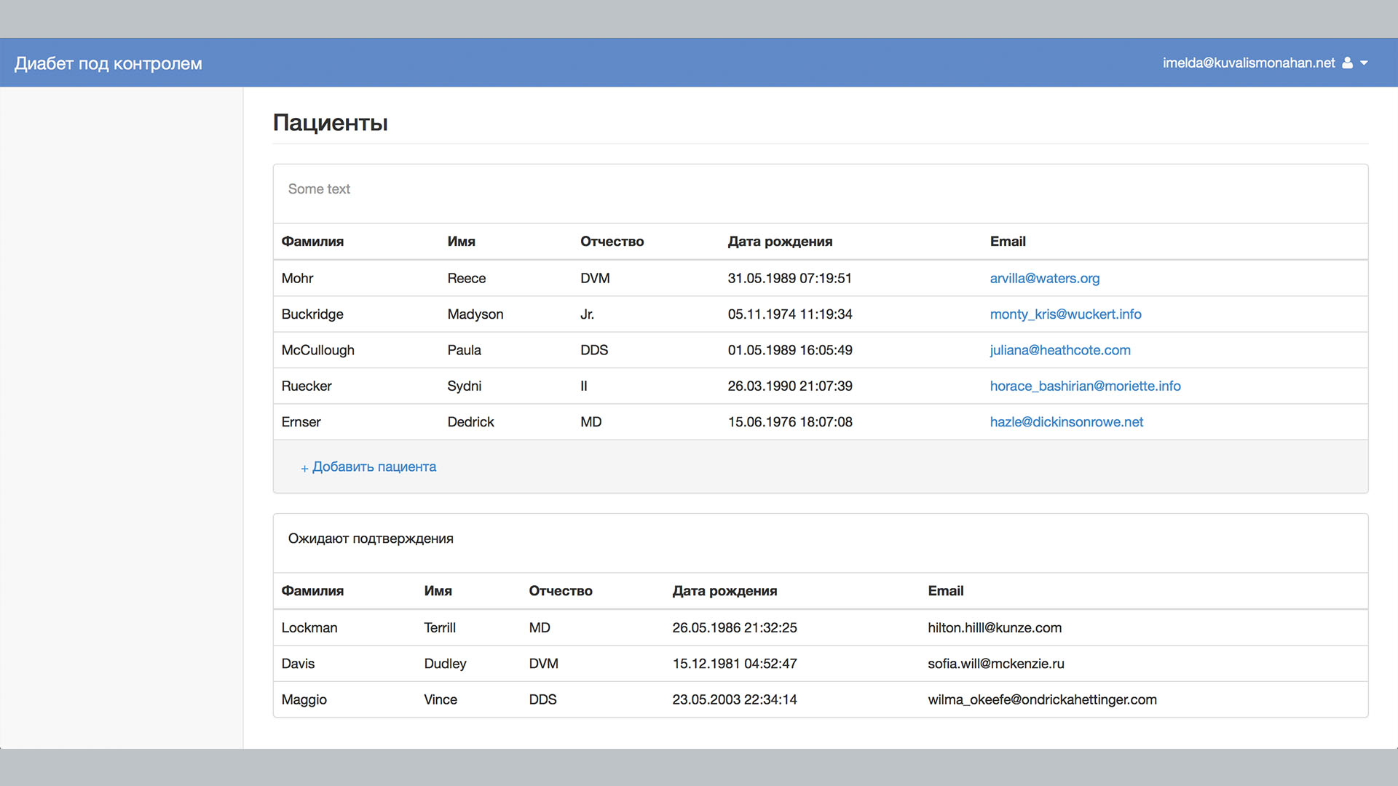The height and width of the screenshot is (786, 1398).
Task: Click the Фамилия header in pending table
Action: tap(312, 591)
